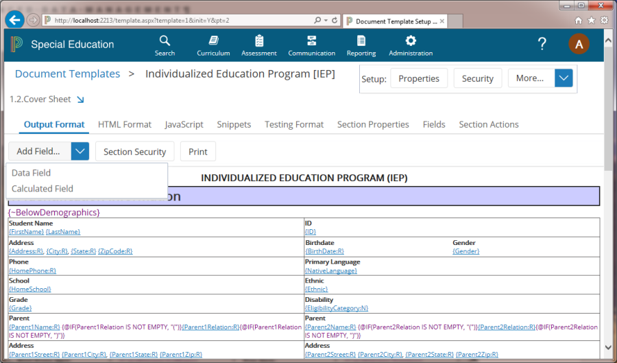The image size is (617, 363).
Task: Open the Administration gear icon
Action: (x=411, y=41)
